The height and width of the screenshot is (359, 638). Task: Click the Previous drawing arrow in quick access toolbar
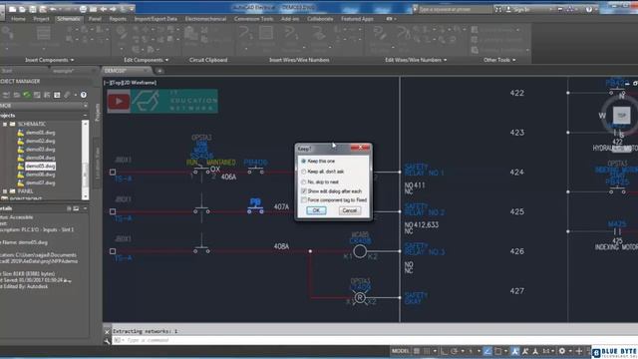click(104, 9)
